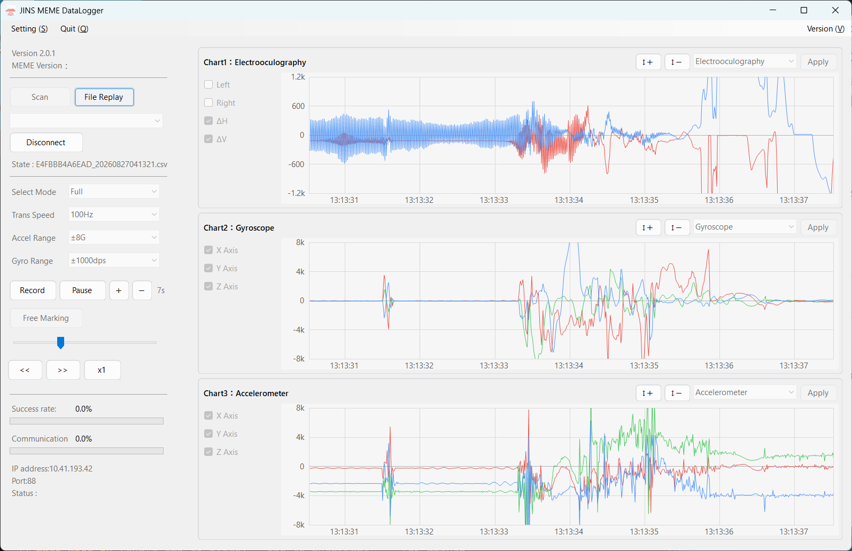The image size is (852, 551).
Task: Open the Setting menu
Action: click(x=29, y=29)
